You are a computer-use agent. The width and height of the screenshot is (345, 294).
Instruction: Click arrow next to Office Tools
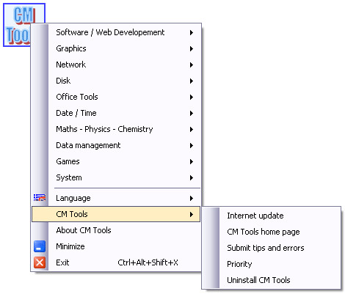point(192,97)
